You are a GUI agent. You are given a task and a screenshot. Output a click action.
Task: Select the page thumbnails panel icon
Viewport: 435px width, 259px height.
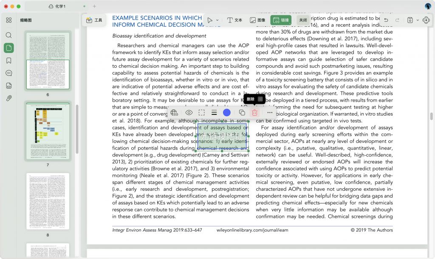(x=9, y=48)
